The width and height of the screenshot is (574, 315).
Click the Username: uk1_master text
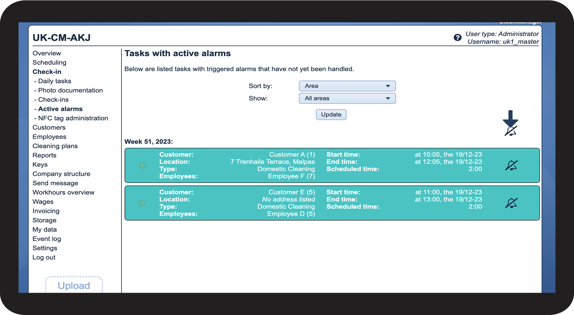click(503, 42)
